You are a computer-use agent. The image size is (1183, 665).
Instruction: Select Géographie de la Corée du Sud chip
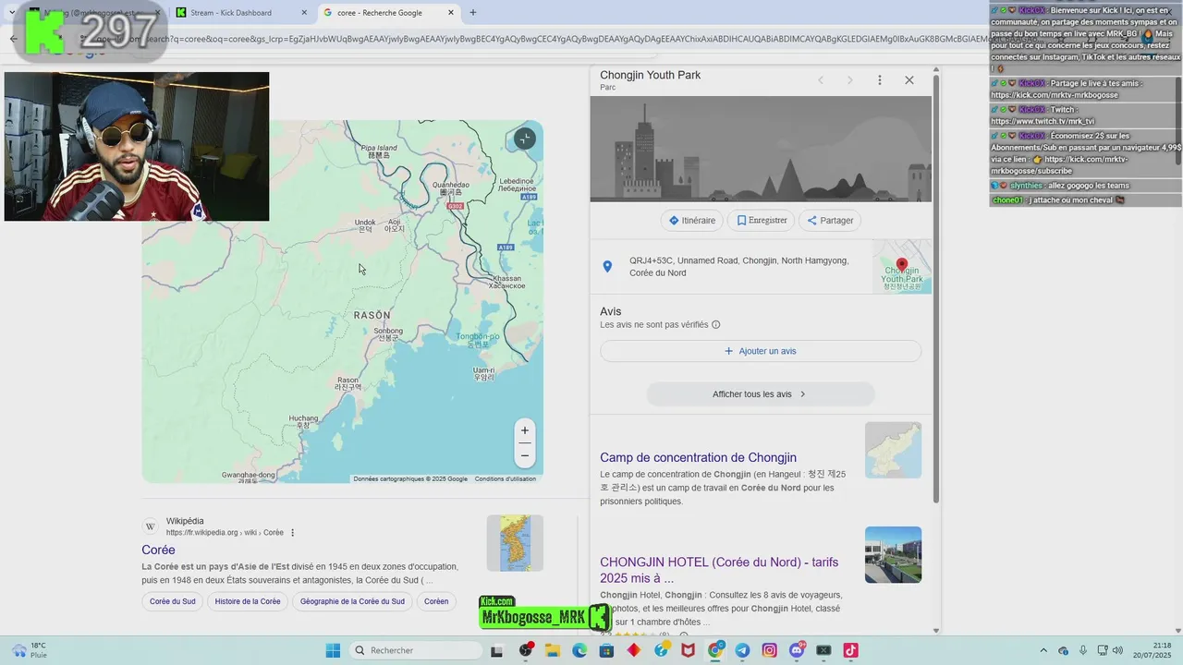click(x=352, y=601)
